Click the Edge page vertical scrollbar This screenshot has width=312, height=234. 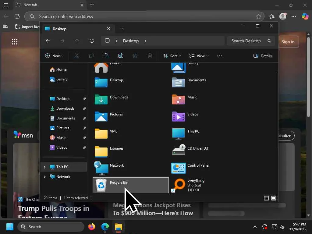308,76
